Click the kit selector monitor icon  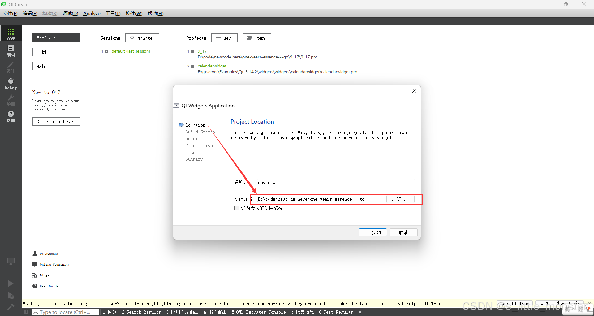11,262
